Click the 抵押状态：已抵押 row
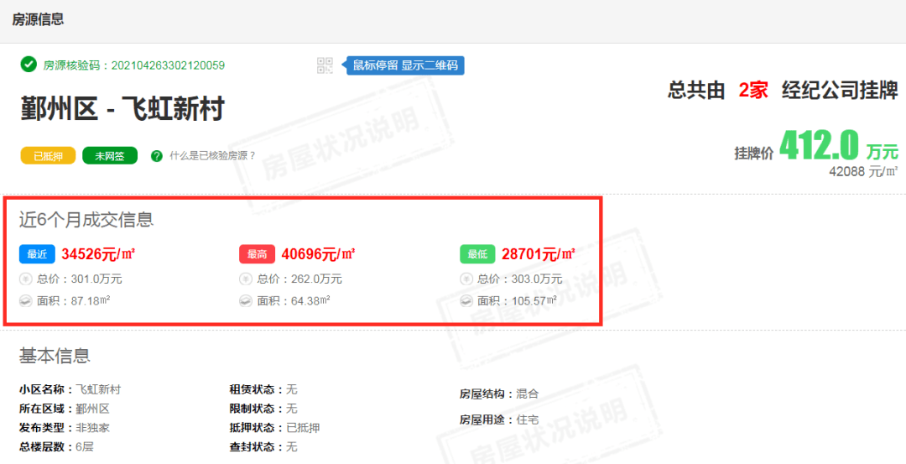 point(275,428)
